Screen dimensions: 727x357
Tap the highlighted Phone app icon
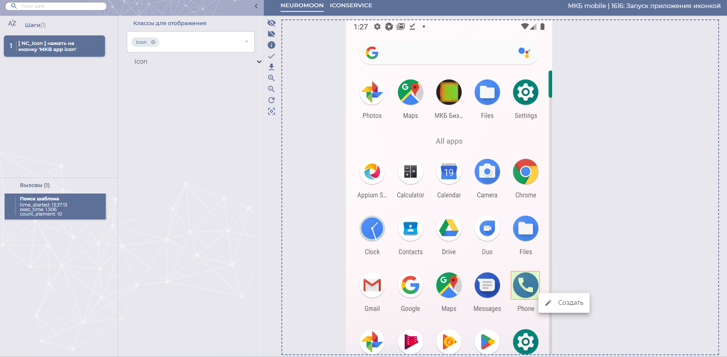tap(525, 285)
